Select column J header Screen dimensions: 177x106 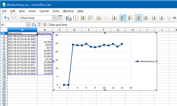coord(162,30)
